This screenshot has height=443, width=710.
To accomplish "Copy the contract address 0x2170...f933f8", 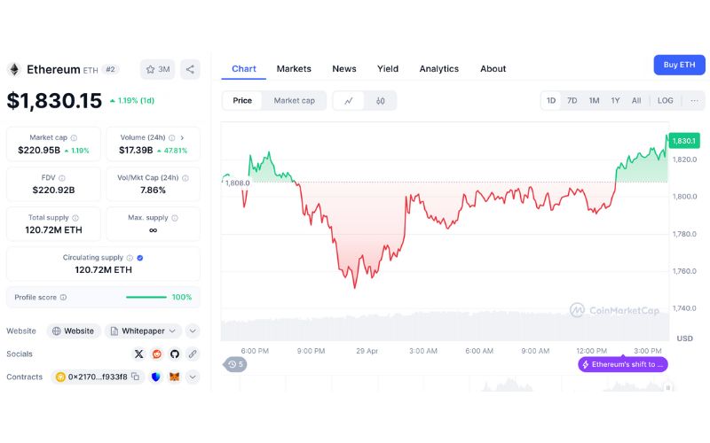I will pos(136,377).
